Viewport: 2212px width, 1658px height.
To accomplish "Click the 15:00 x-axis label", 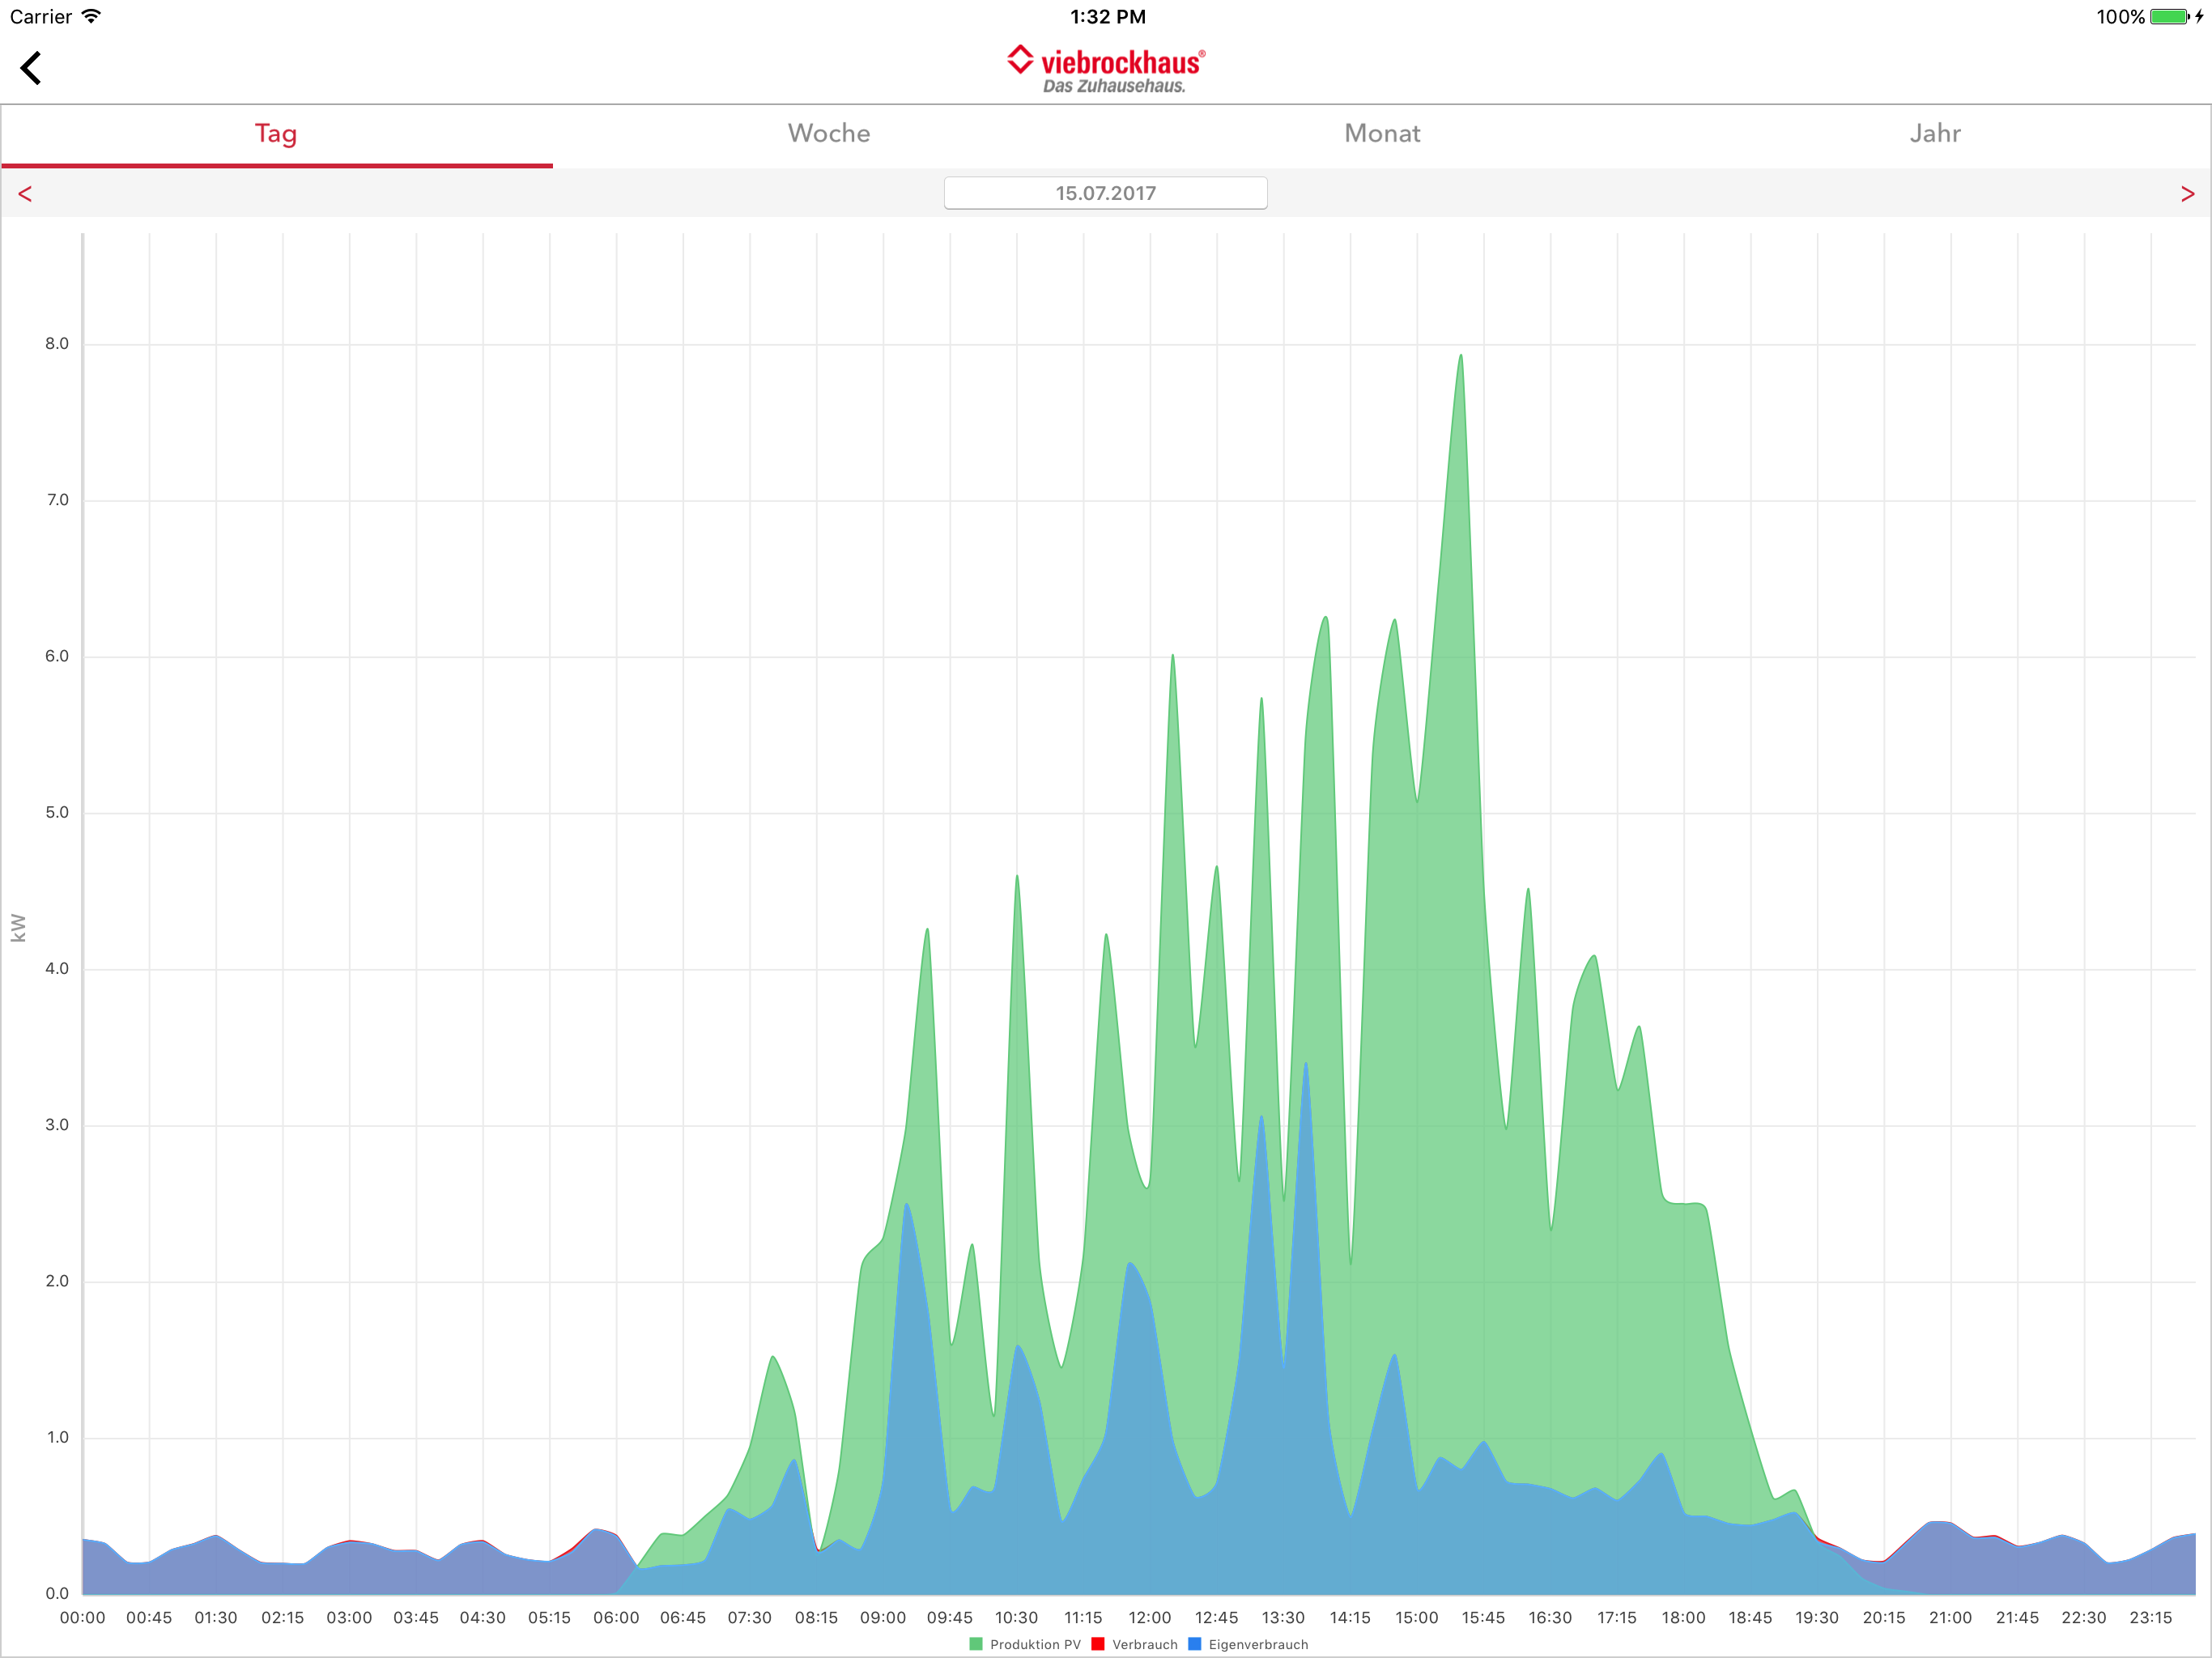I will pos(1417,1617).
